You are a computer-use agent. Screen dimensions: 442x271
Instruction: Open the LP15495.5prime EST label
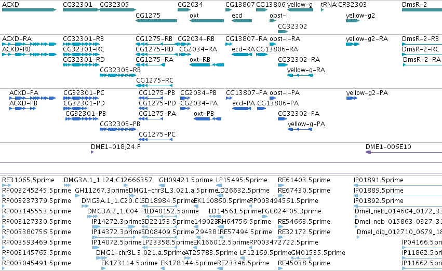pos(242,180)
